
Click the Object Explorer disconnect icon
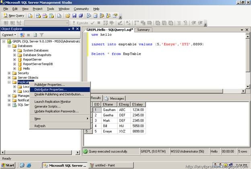pyautogui.click(x=22, y=35)
